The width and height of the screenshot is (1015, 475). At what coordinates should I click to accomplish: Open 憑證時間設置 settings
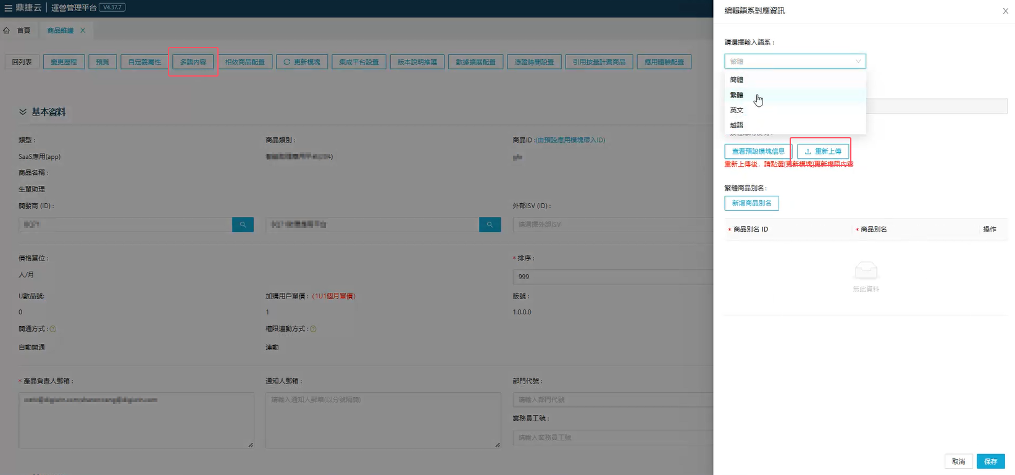(534, 62)
